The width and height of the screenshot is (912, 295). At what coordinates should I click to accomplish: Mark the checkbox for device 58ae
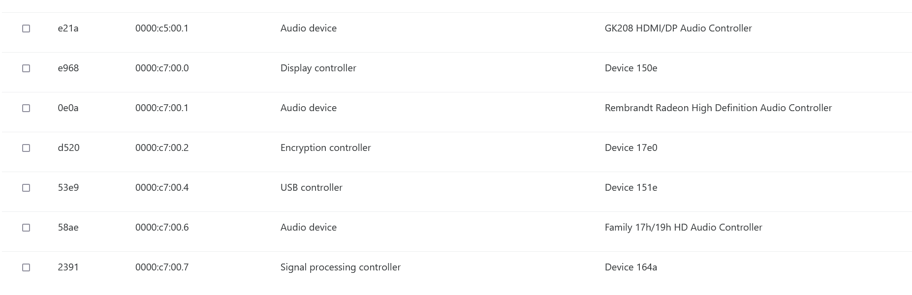[x=26, y=228]
